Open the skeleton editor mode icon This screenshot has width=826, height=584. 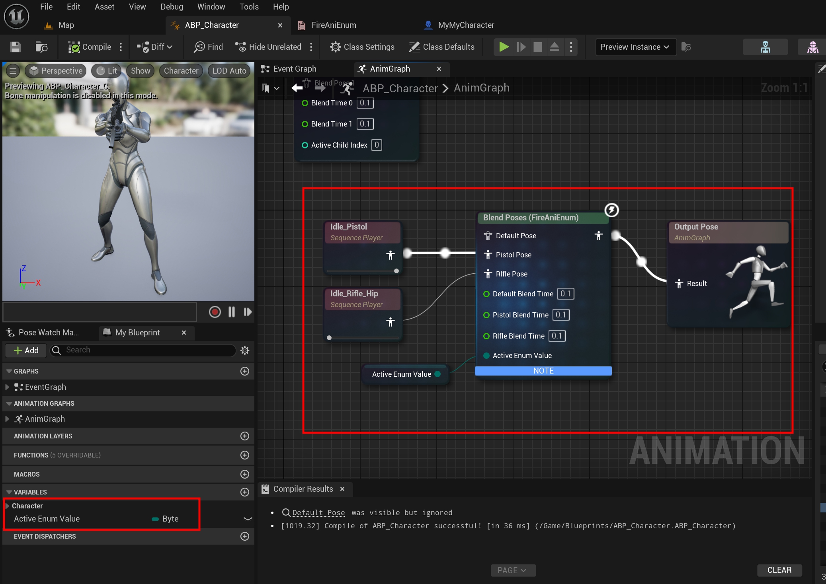pyautogui.click(x=765, y=47)
